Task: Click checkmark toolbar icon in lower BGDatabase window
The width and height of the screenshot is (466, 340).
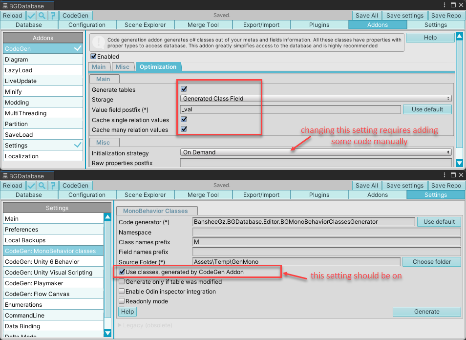Action: [x=31, y=186]
